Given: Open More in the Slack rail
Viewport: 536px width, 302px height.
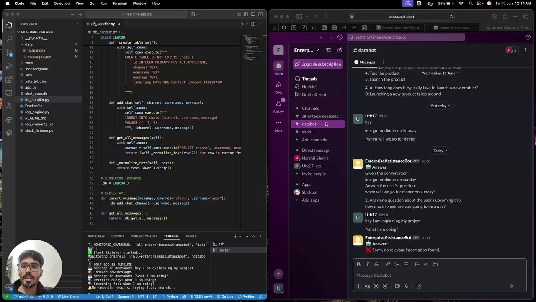Looking at the screenshot, I should 278,125.
